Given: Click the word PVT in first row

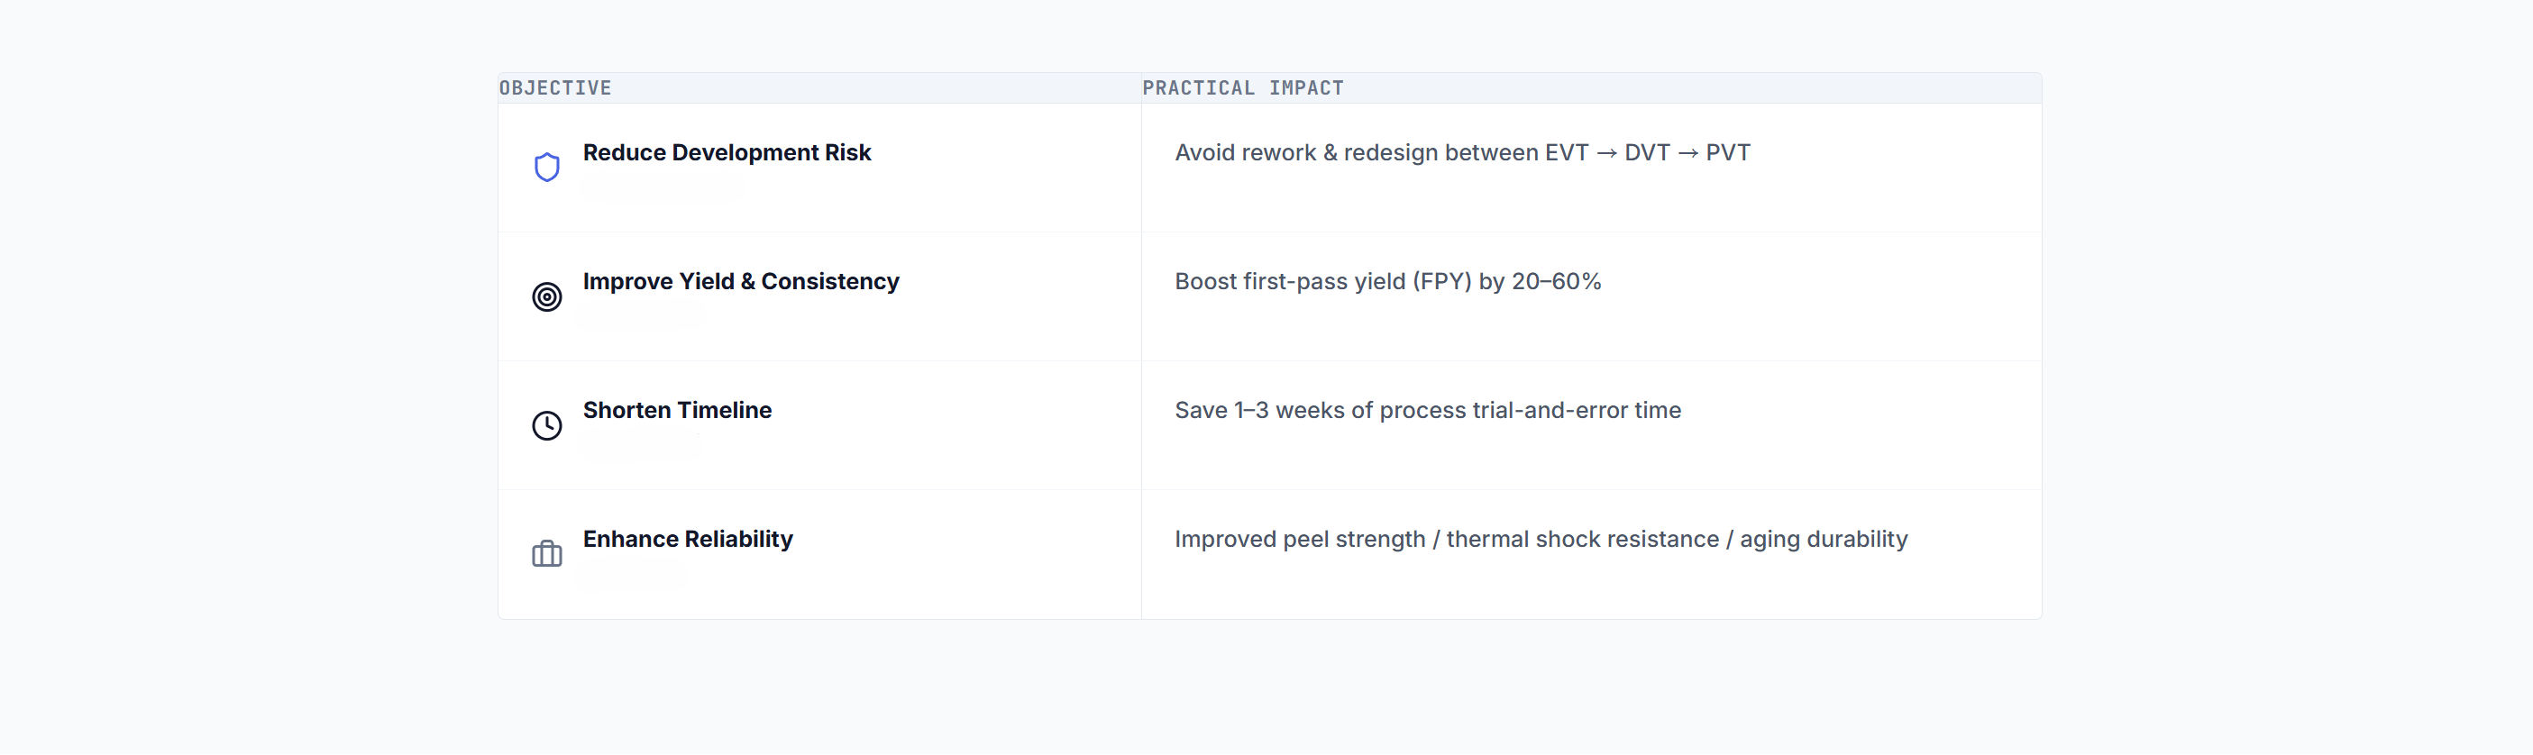Looking at the screenshot, I should (1728, 152).
